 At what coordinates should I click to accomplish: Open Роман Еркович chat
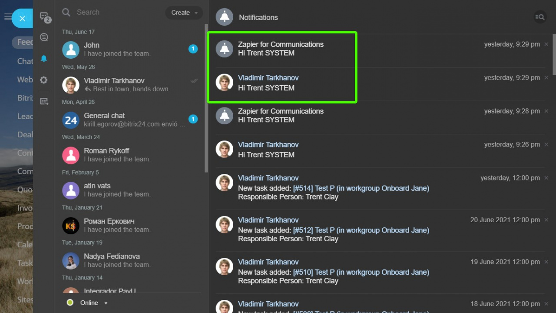pos(130,225)
